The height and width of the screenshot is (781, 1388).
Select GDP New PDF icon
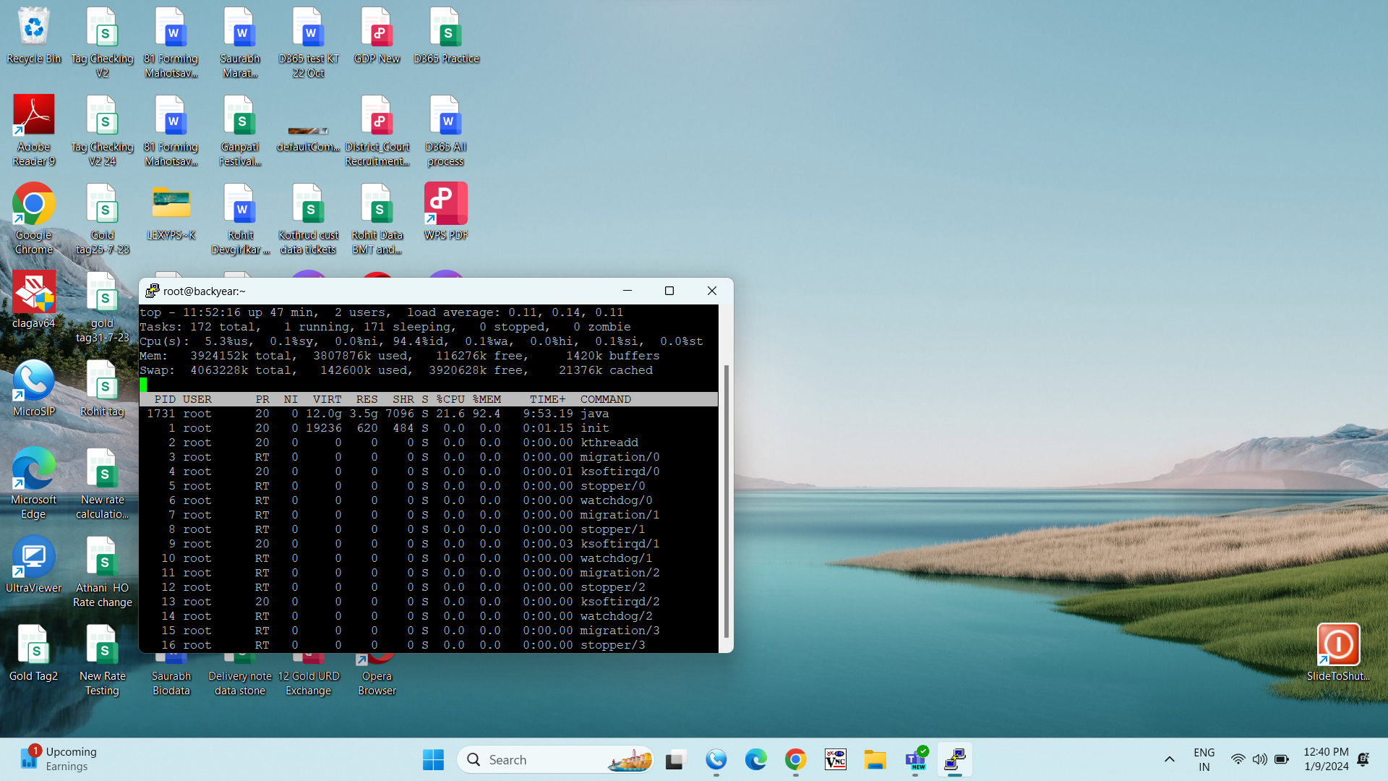377,36
